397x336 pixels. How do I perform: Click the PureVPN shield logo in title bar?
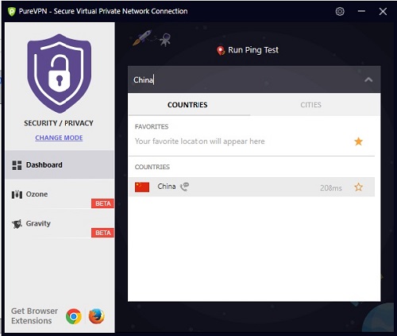11,12
